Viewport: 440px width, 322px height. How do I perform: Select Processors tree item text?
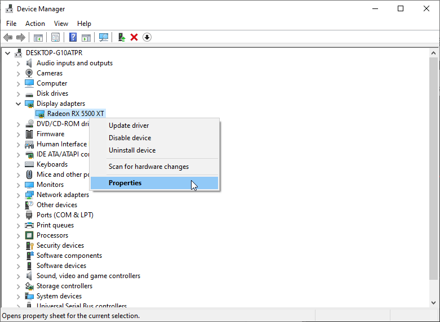tap(52, 235)
